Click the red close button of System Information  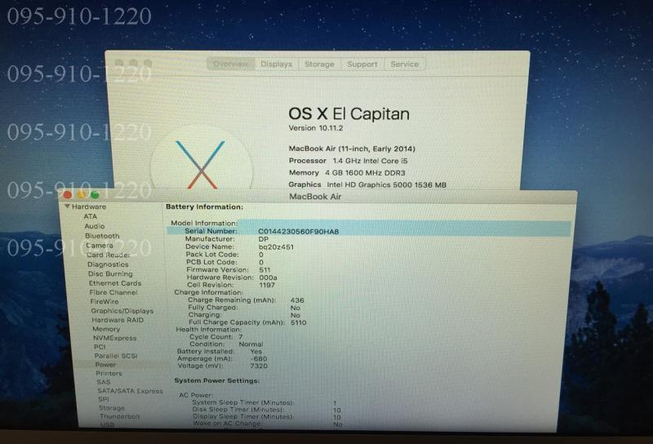[x=68, y=194]
